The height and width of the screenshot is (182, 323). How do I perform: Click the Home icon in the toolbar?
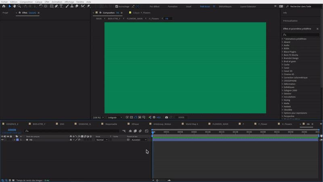coord(4,6)
